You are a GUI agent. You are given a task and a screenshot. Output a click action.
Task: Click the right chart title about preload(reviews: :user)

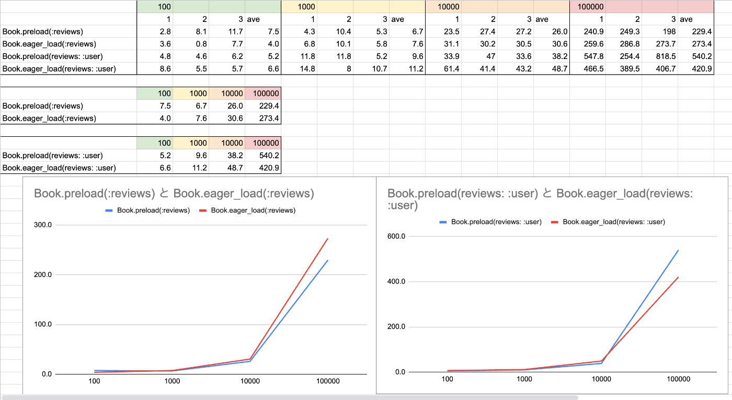541,199
